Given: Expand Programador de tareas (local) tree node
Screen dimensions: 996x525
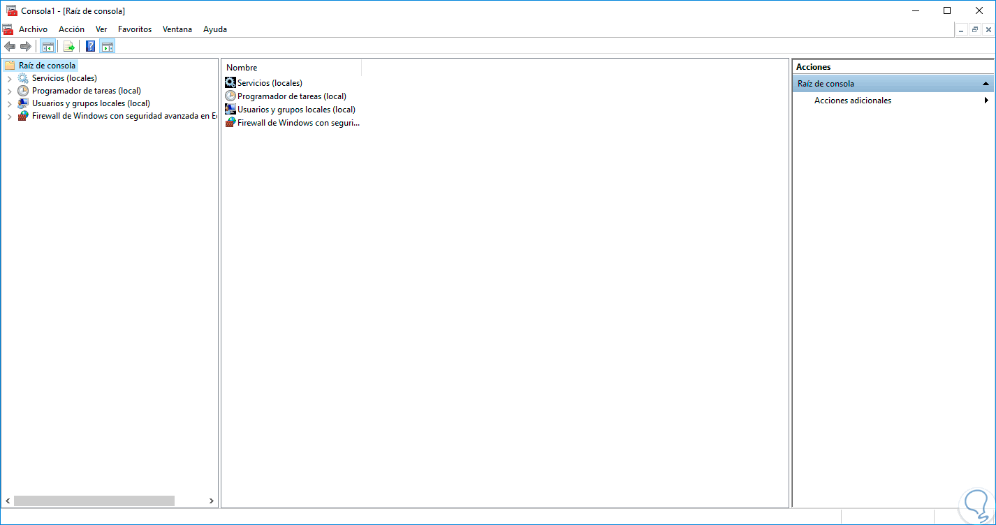Looking at the screenshot, I should click(x=9, y=91).
